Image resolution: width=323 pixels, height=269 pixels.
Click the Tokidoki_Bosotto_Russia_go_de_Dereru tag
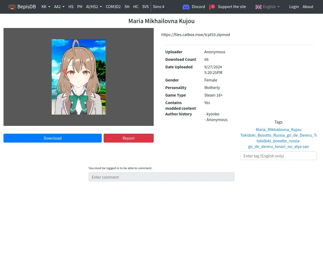279,135
